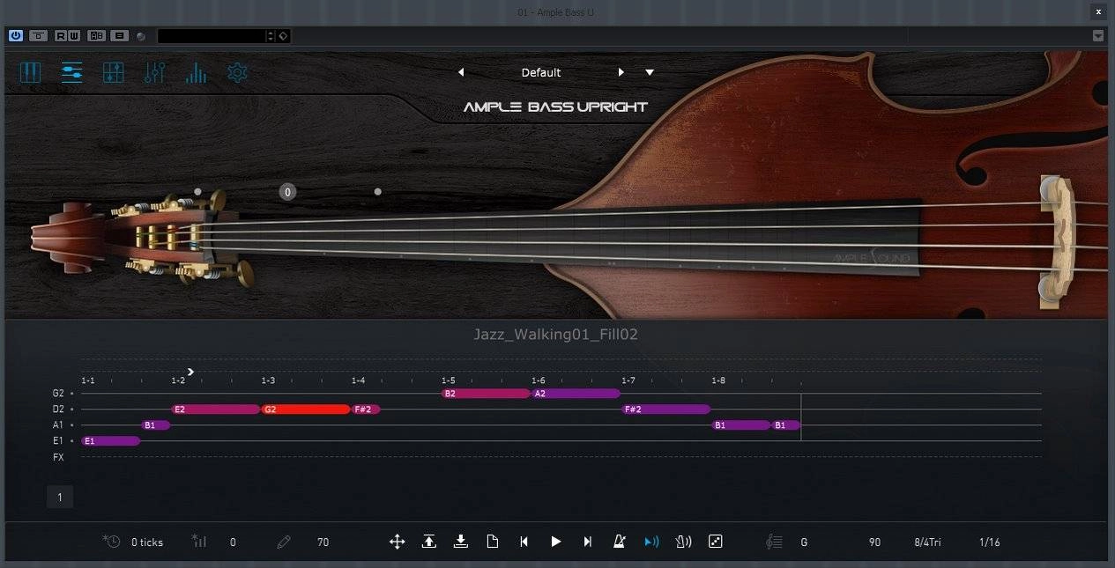
Task: Change the key signature G
Action: 804,542
